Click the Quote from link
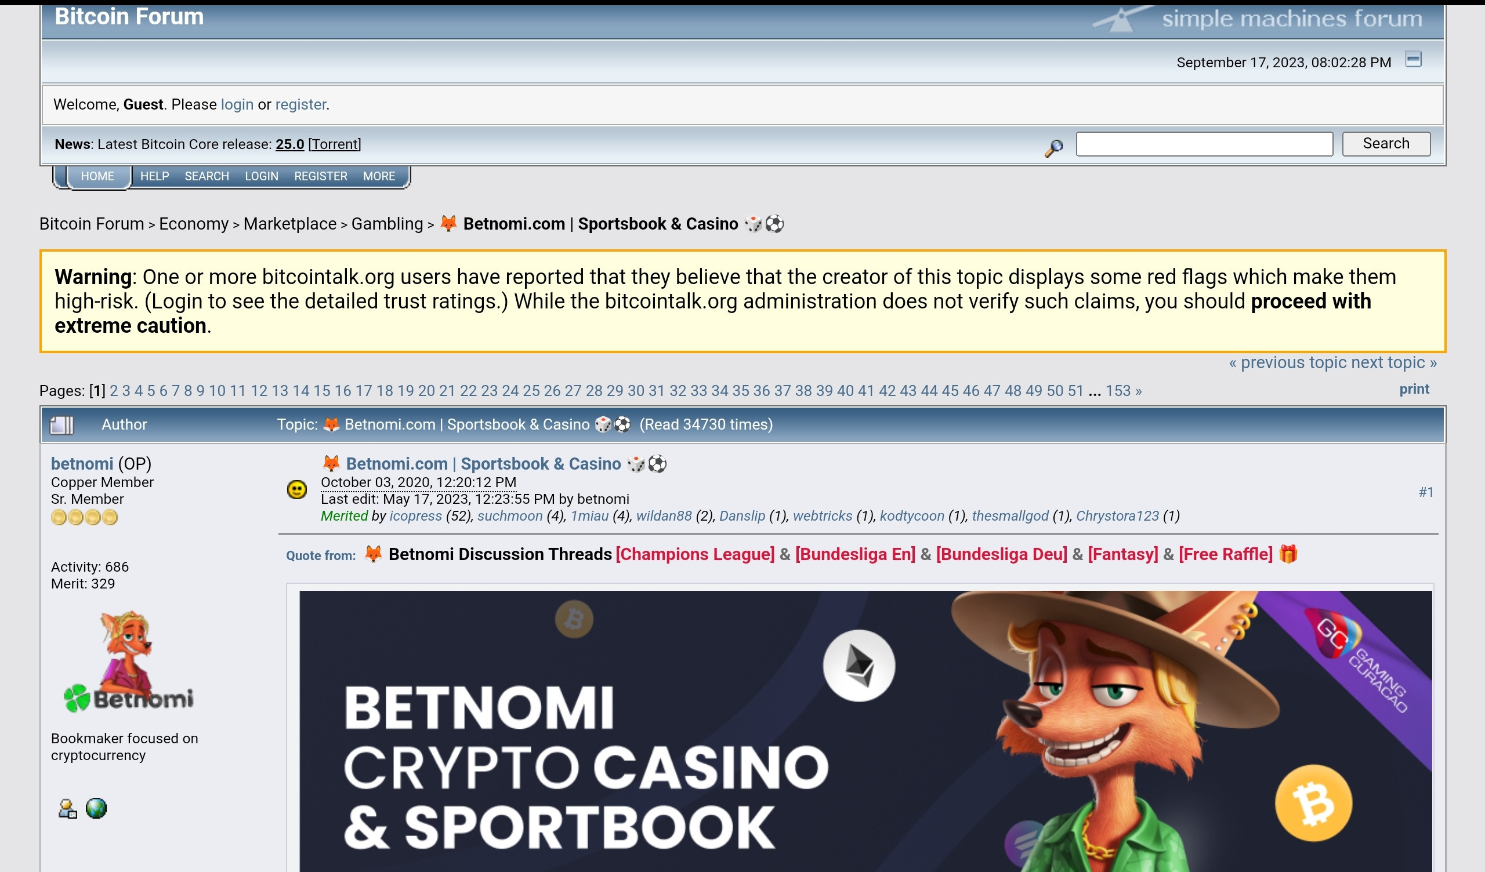Image resolution: width=1485 pixels, height=872 pixels. pyautogui.click(x=321, y=555)
